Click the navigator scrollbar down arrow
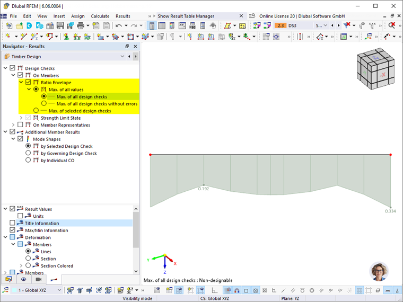The width and height of the screenshot is (403, 302). (136, 271)
